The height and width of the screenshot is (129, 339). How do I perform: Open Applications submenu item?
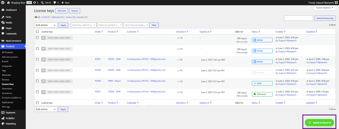pos(8,102)
